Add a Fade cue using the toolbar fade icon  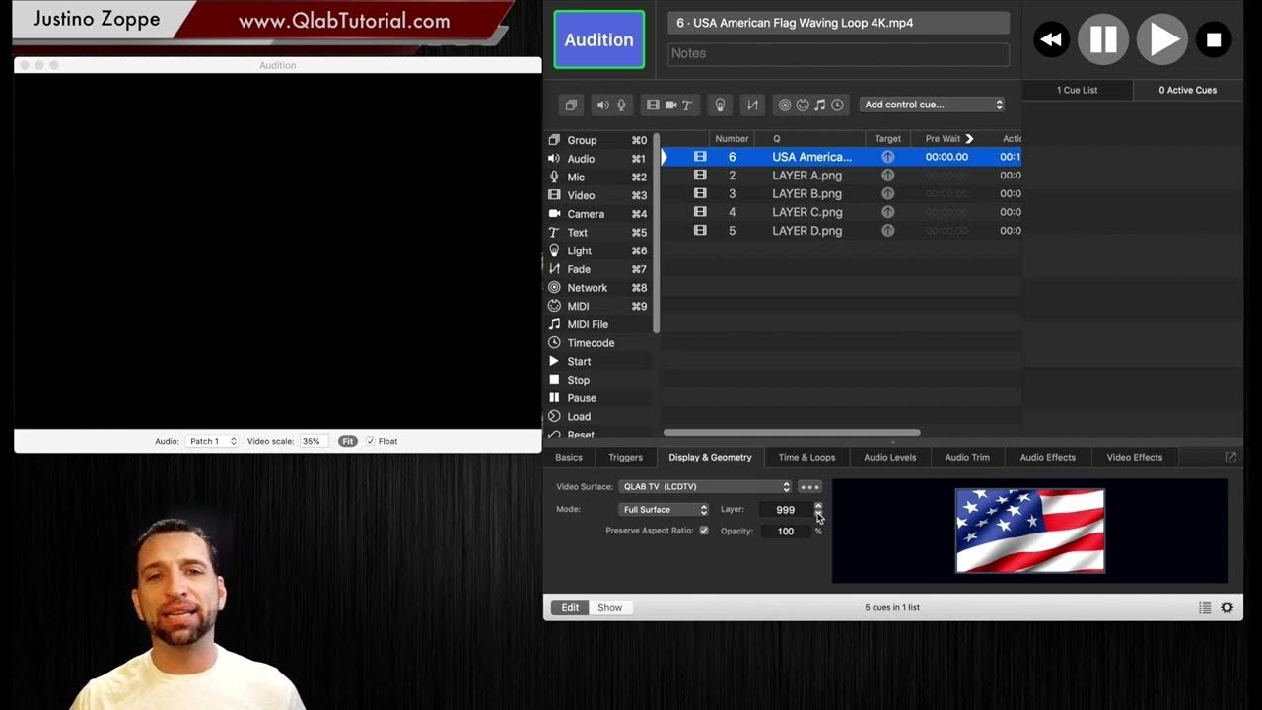(x=753, y=105)
